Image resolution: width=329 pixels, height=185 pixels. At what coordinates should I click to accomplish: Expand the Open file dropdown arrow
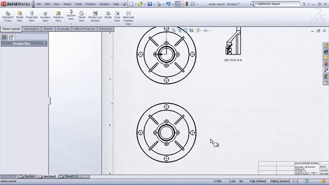[x=145, y=4]
